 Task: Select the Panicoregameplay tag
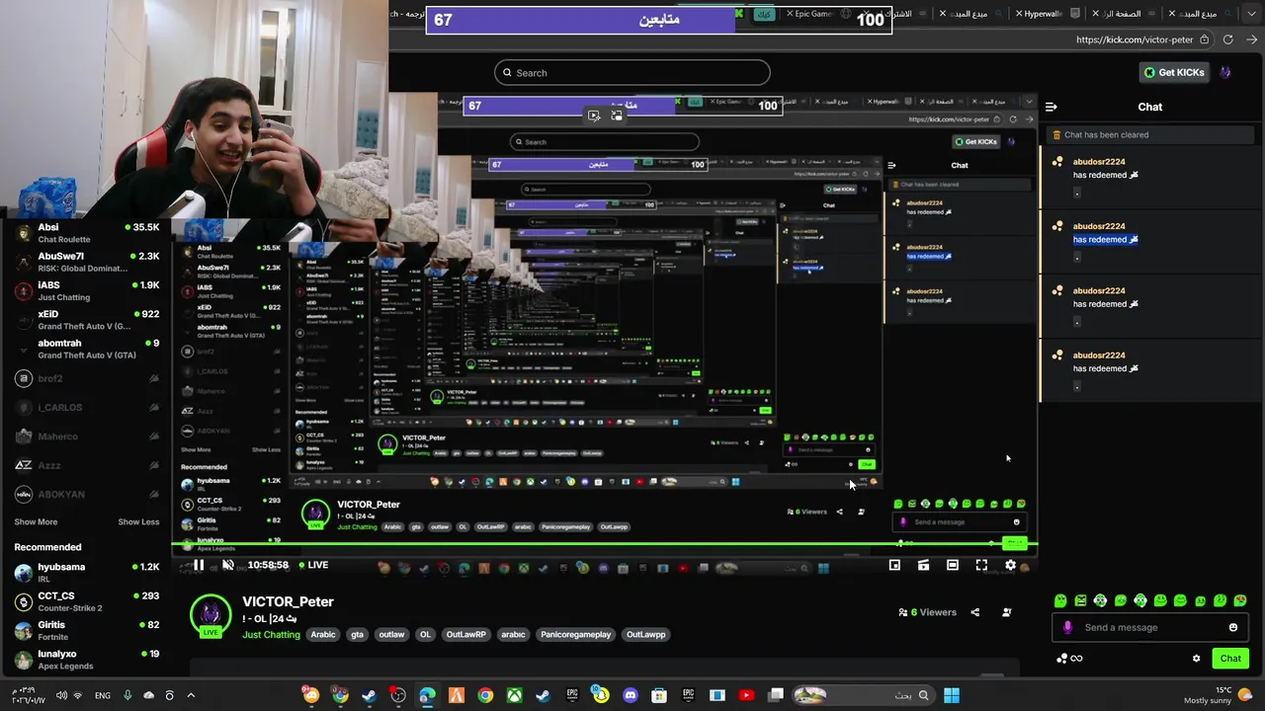click(575, 635)
